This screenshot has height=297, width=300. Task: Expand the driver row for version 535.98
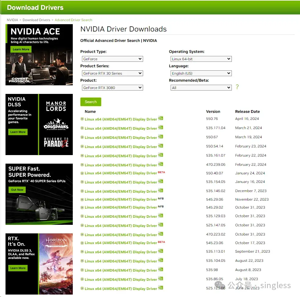click(x=82, y=270)
